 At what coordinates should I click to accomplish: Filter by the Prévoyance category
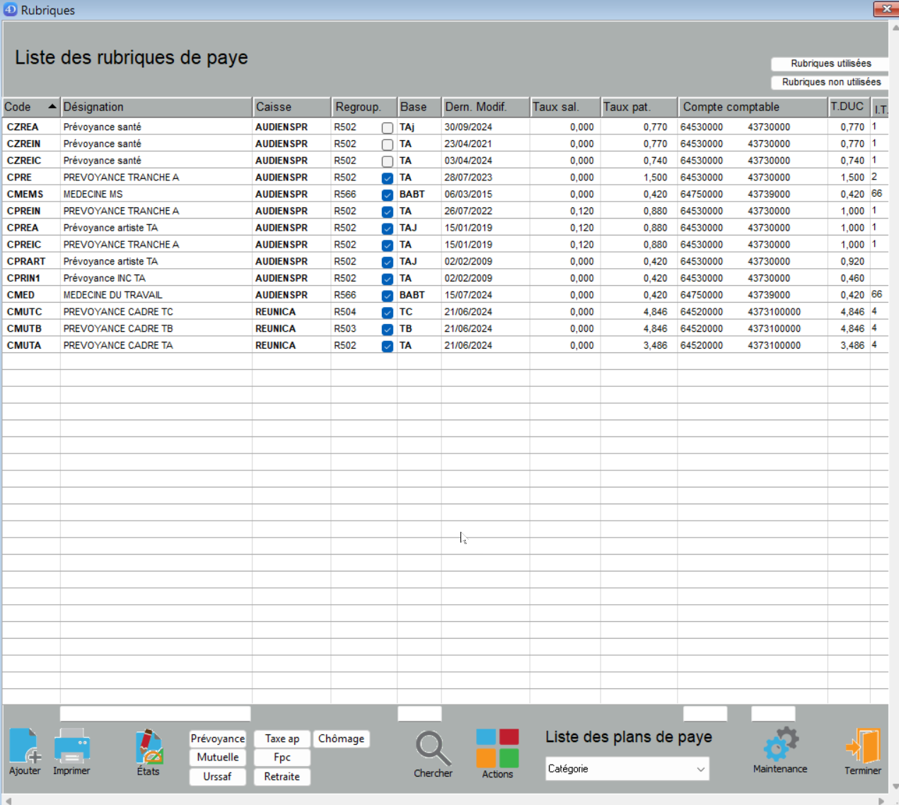pyautogui.click(x=217, y=739)
